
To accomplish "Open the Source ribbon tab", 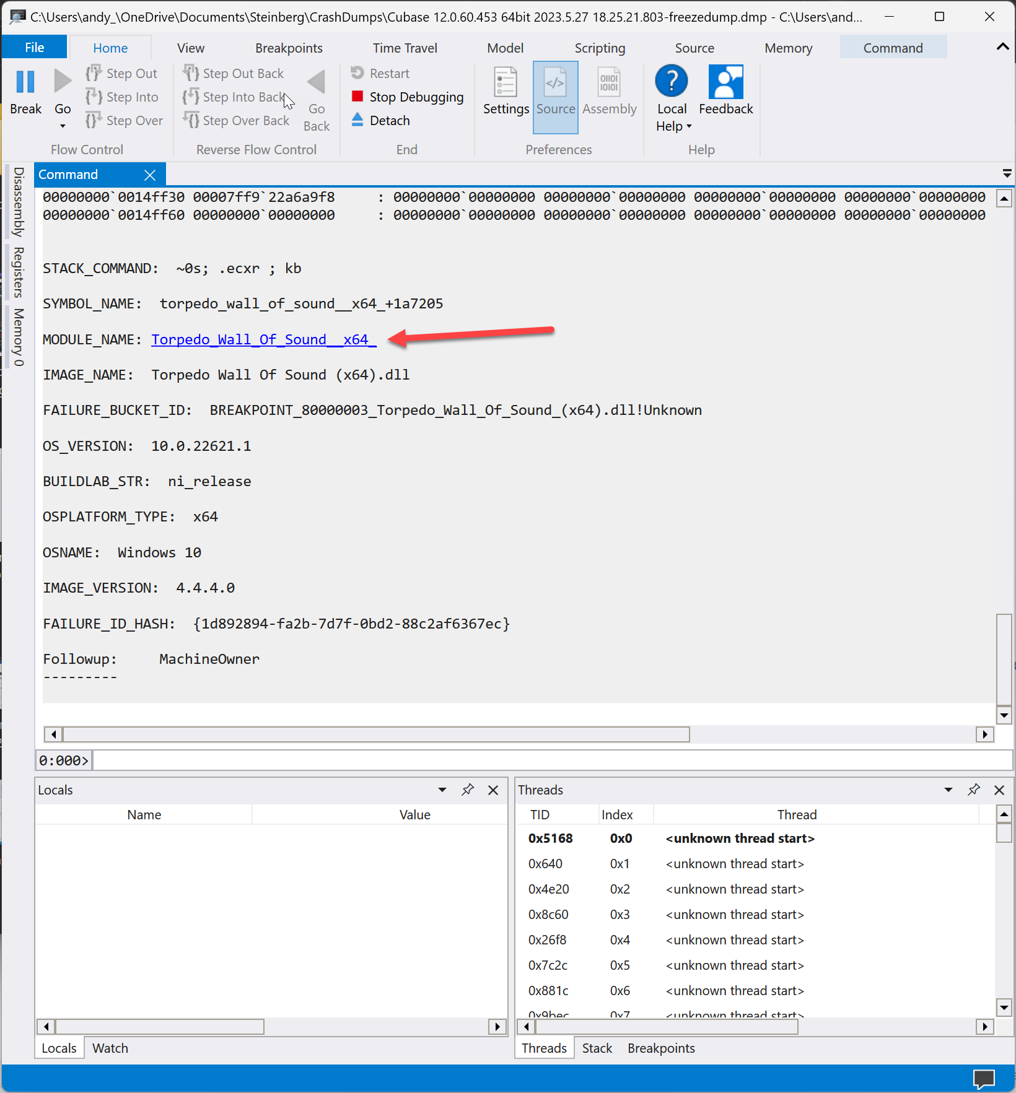I will [x=694, y=48].
